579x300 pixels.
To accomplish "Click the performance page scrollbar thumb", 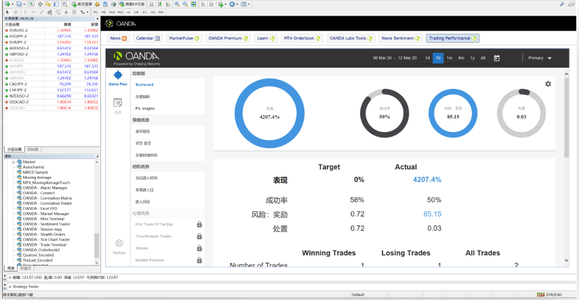I will coord(566,118).
